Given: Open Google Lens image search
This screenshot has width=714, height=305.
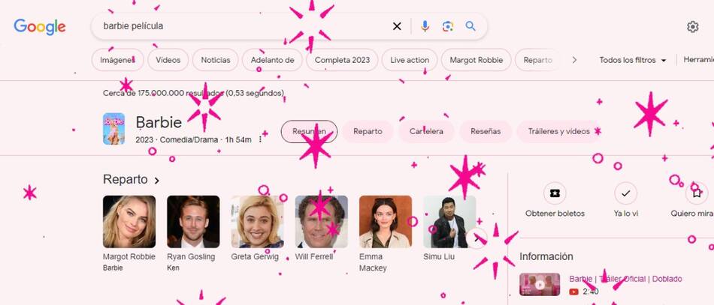Looking at the screenshot, I should pyautogui.click(x=448, y=26).
